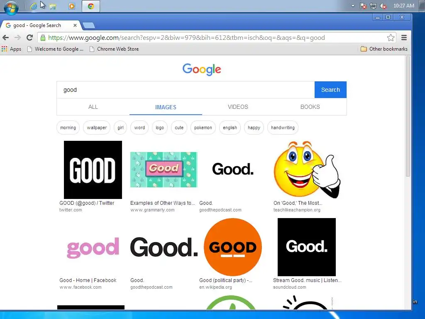Filter by the 'word' chip
This screenshot has height=319, width=425.
click(x=139, y=128)
